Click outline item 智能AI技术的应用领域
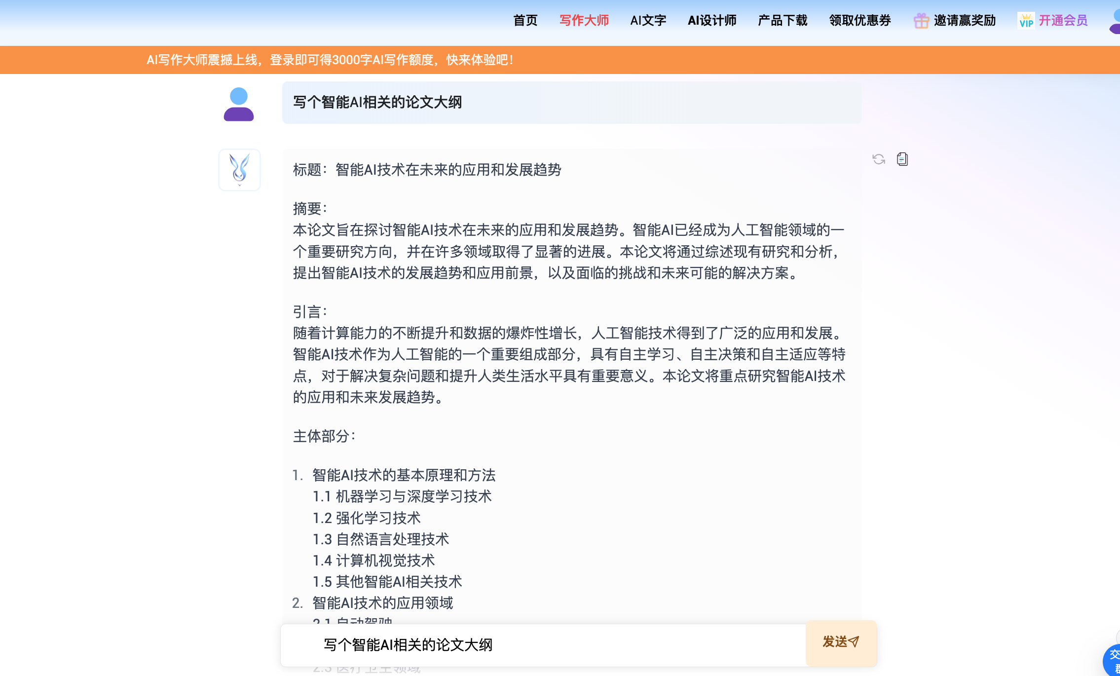 (x=383, y=603)
